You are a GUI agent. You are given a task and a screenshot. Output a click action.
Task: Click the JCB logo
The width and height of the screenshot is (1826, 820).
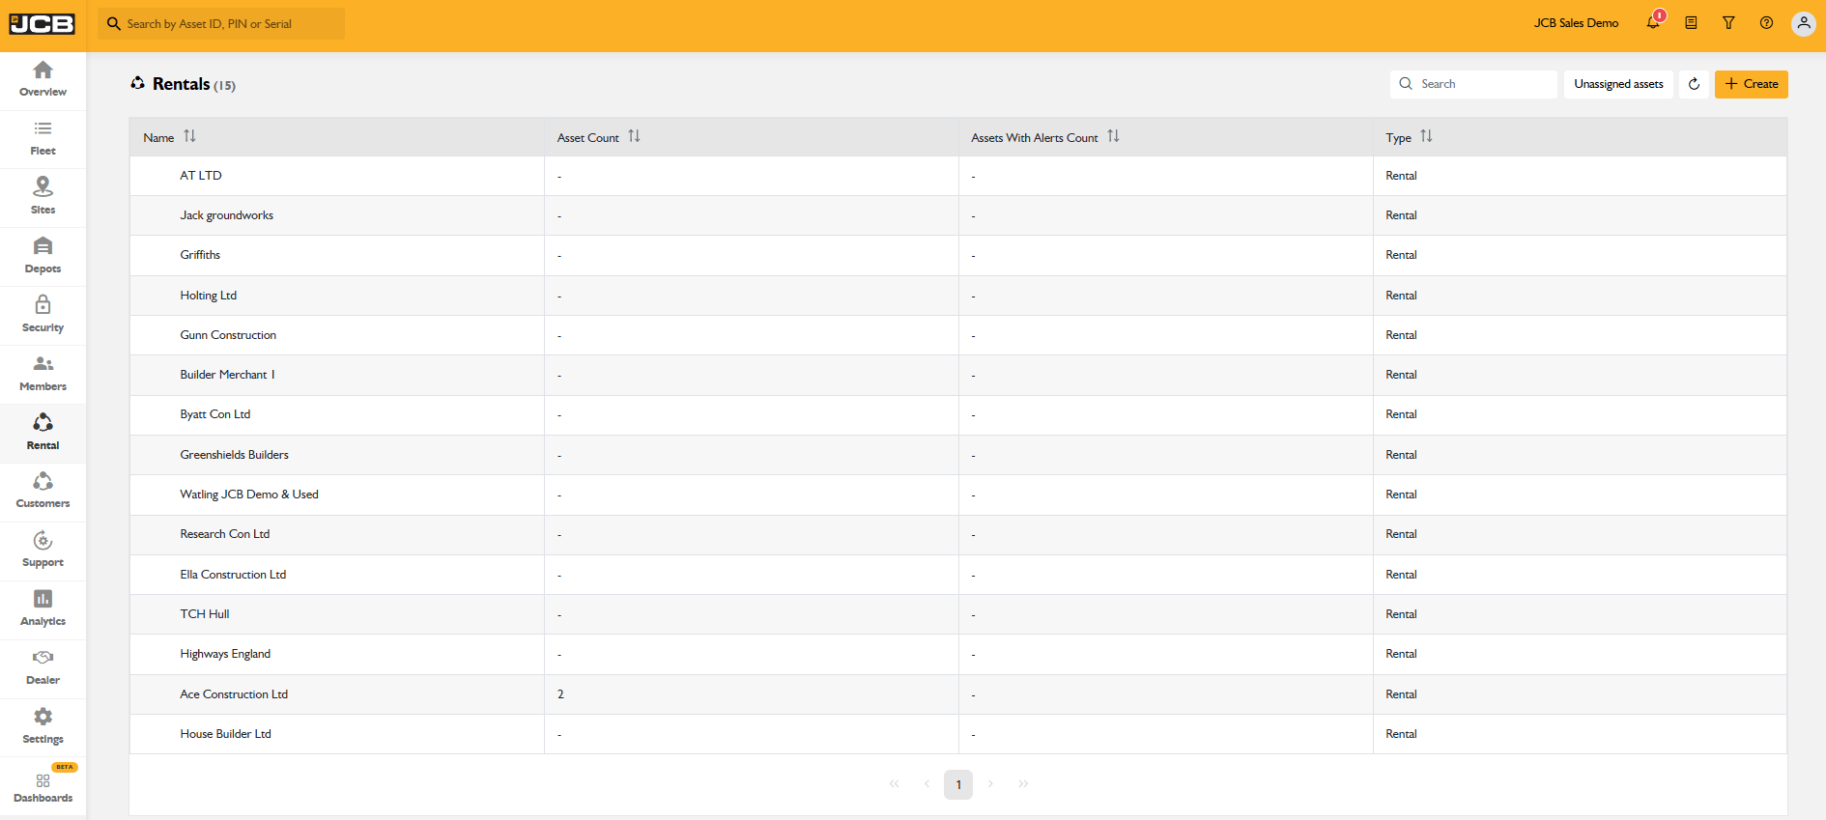tap(43, 23)
